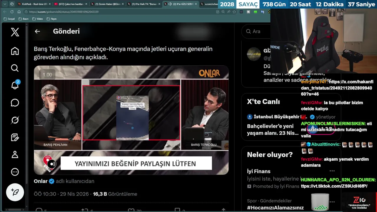The height and width of the screenshot is (212, 377).
Task: Open the Lists icon in sidebar
Action: click(x=15, y=138)
